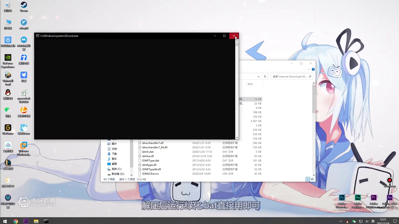Open the WeChat desktop icon

pos(8,112)
